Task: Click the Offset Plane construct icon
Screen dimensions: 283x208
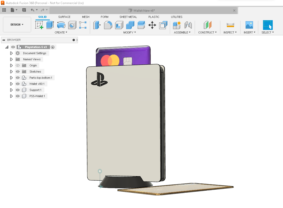Action: [x=207, y=25]
